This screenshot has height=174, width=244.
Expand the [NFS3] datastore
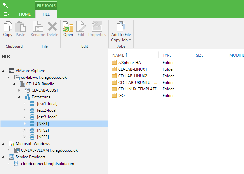click(24, 137)
